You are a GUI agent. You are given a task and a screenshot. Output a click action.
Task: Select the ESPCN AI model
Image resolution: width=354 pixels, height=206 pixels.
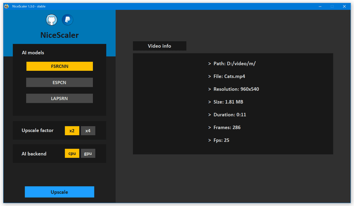[60, 82]
